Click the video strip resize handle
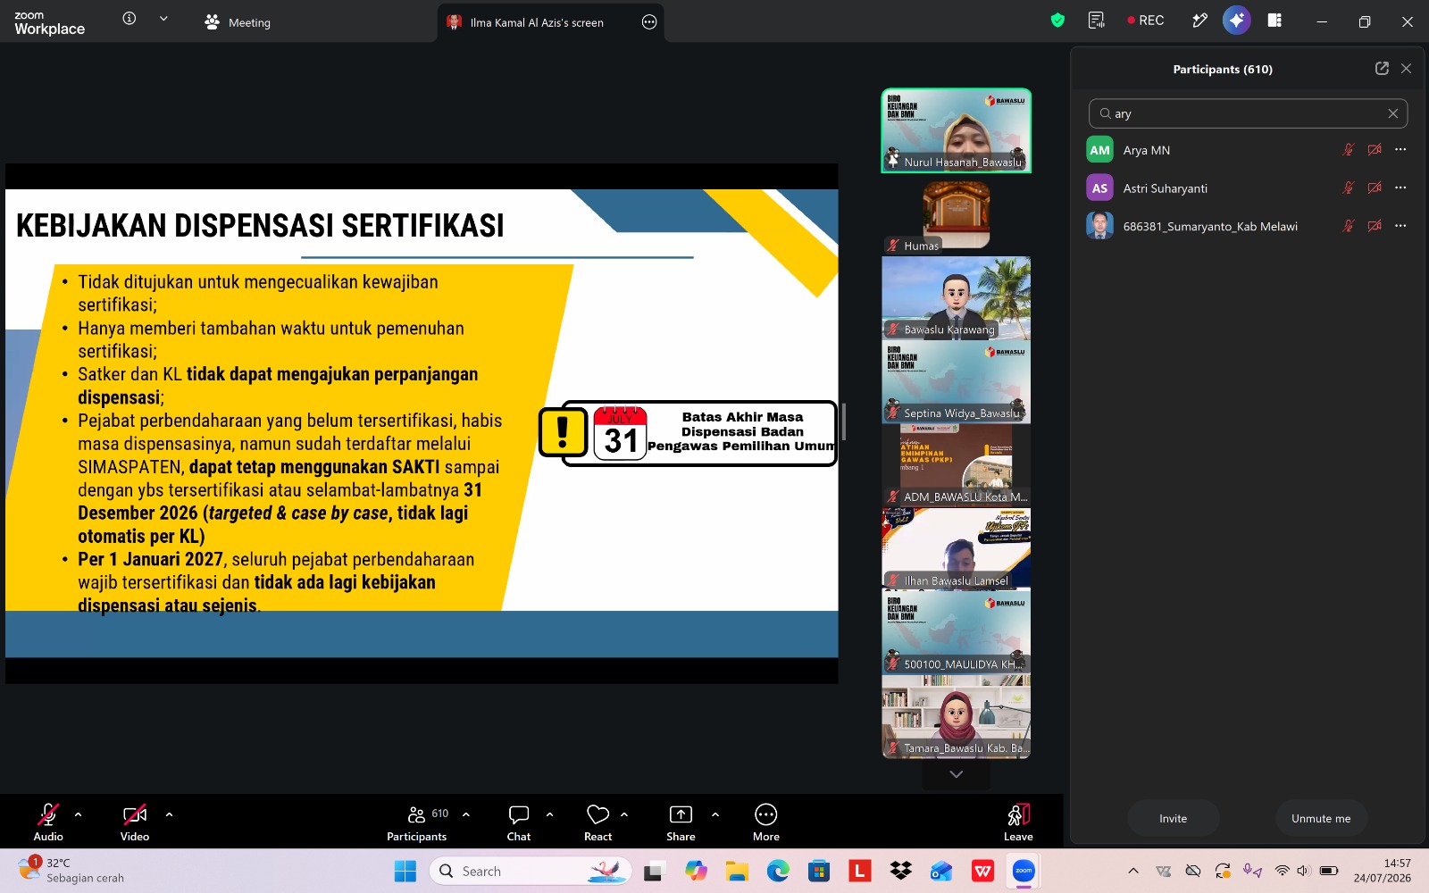 pyautogui.click(x=844, y=421)
